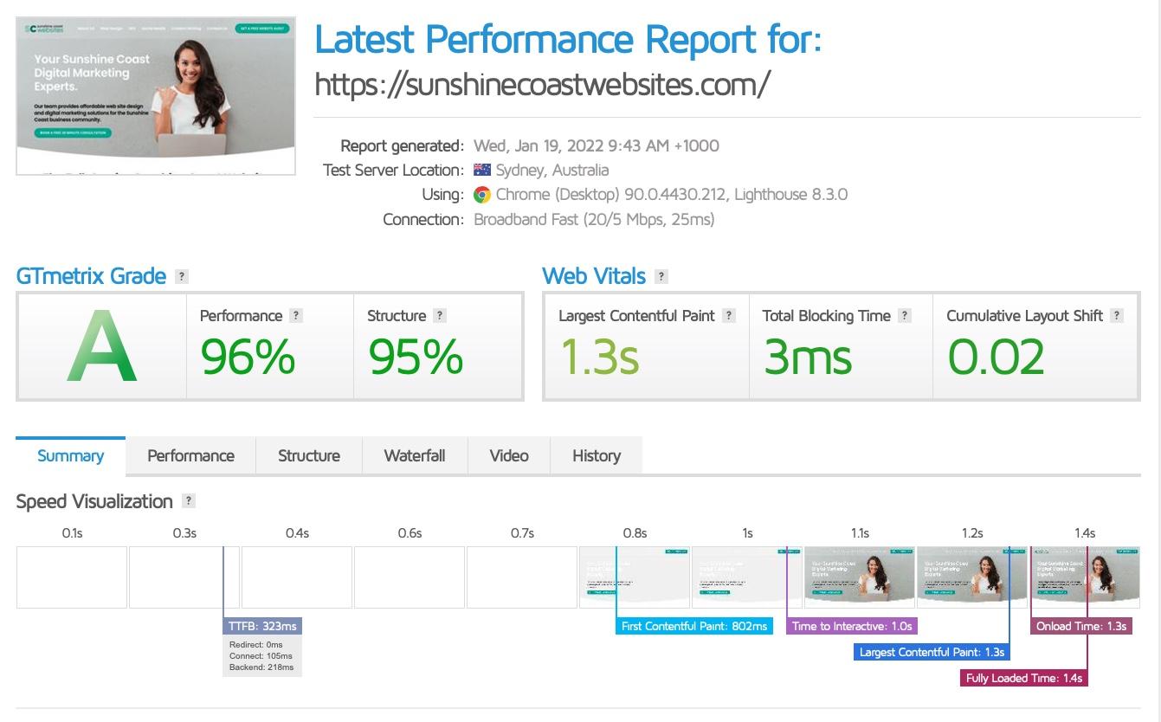The image size is (1161, 722).
Task: Open the Video tab
Action: click(x=509, y=456)
